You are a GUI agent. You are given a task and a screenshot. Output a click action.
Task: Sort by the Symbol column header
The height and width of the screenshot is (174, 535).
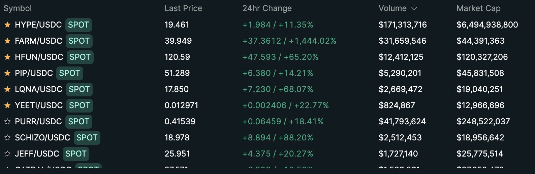pyautogui.click(x=18, y=8)
